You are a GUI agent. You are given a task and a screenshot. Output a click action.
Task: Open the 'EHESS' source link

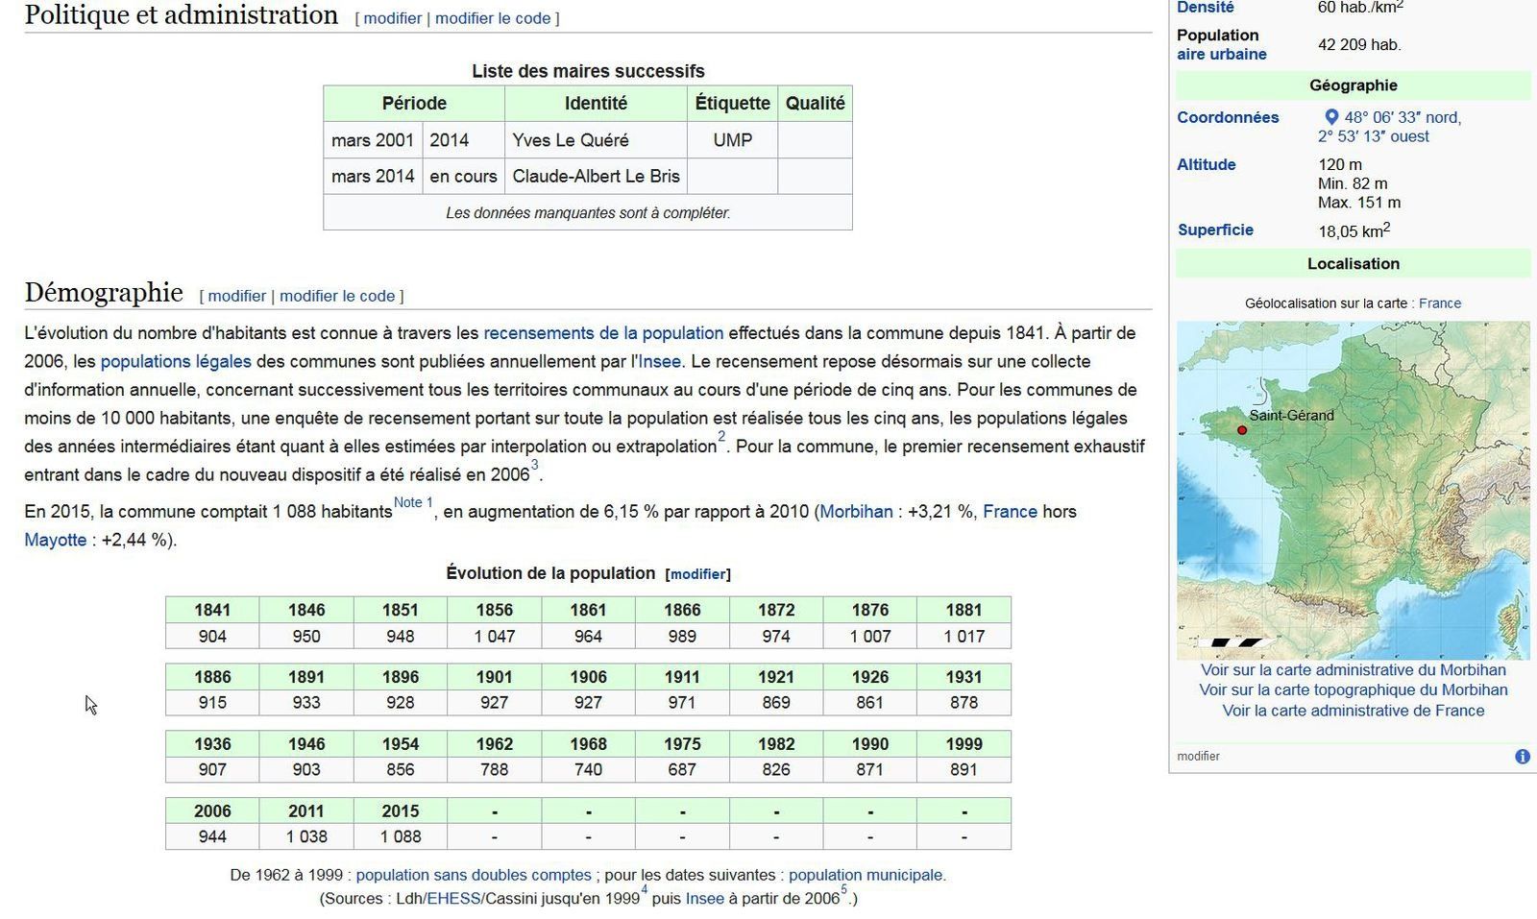(x=453, y=899)
